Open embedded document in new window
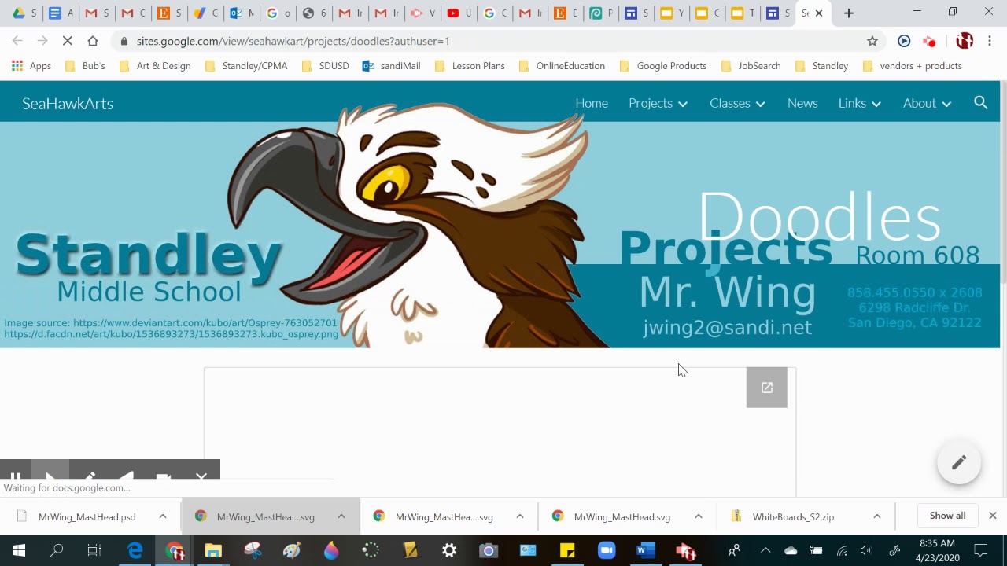Viewport: 1007px width, 566px height. pyautogui.click(x=767, y=388)
